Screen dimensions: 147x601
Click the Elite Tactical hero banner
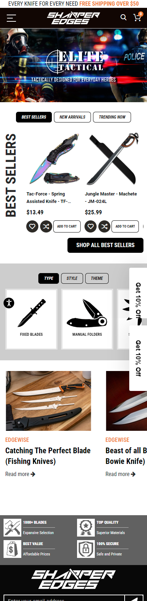click(73, 66)
